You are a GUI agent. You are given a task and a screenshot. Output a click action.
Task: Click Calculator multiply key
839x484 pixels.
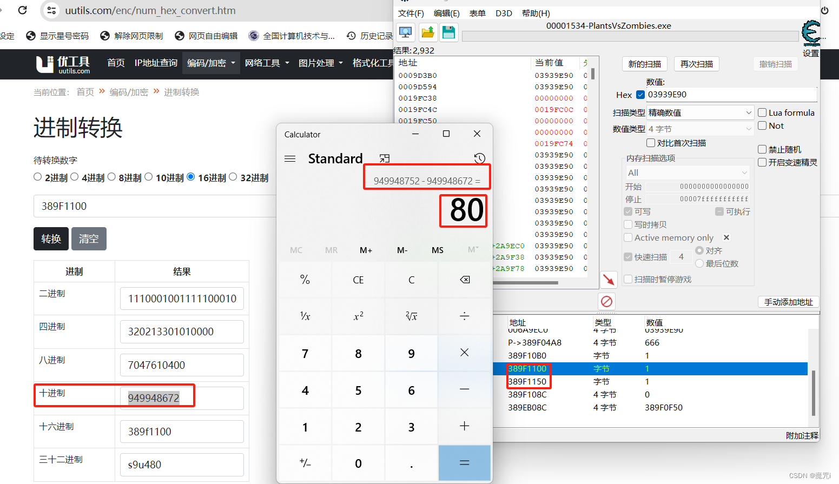[x=465, y=353]
